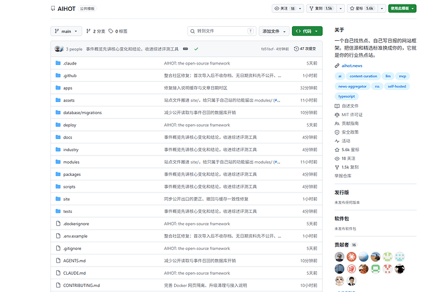Click the apps folder icon
Viewport: 440px width, 292px height.
pyautogui.click(x=58, y=88)
